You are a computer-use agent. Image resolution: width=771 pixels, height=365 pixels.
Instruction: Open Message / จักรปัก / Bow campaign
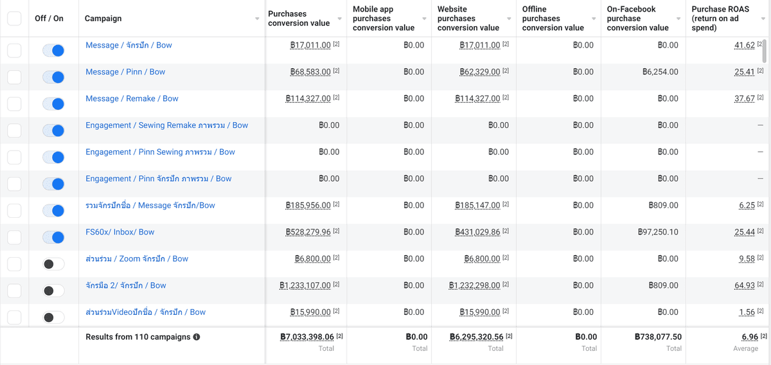point(128,46)
